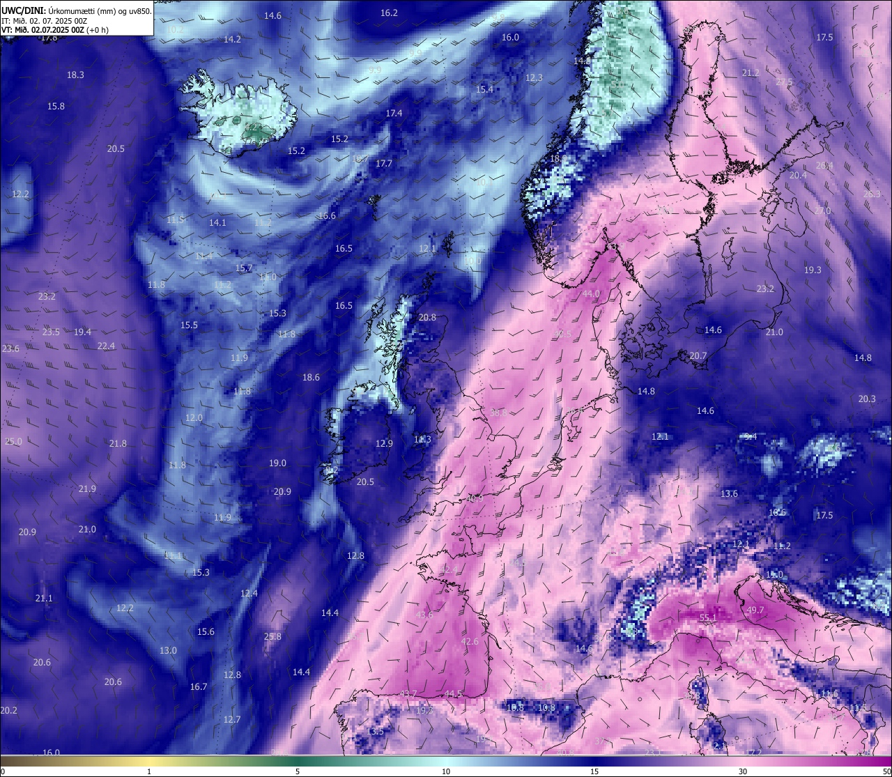Click the color scale label 5

pos(298,771)
